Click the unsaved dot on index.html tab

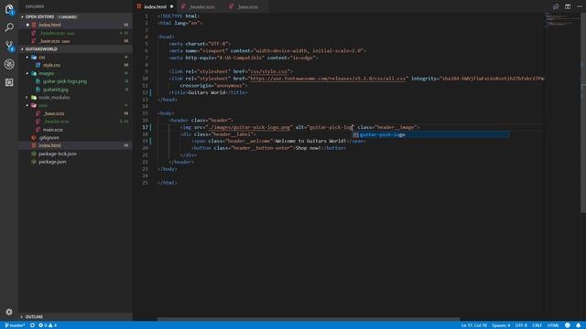(171, 6)
